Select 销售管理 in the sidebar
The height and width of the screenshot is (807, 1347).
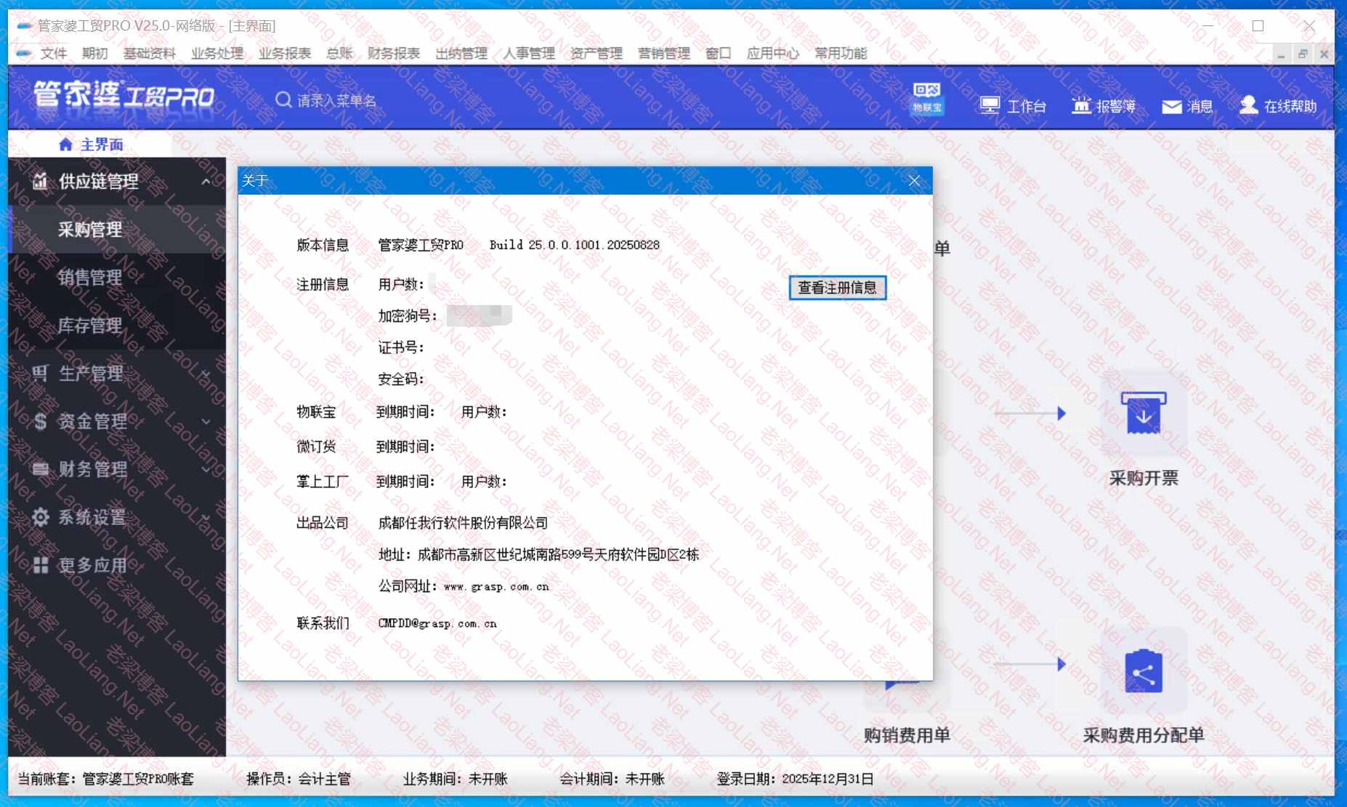click(x=90, y=277)
